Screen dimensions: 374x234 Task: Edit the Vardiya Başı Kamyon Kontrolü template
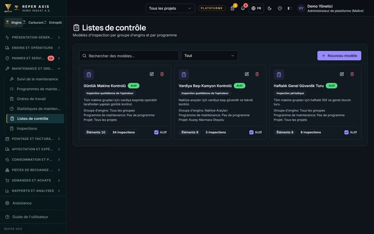coord(247,74)
